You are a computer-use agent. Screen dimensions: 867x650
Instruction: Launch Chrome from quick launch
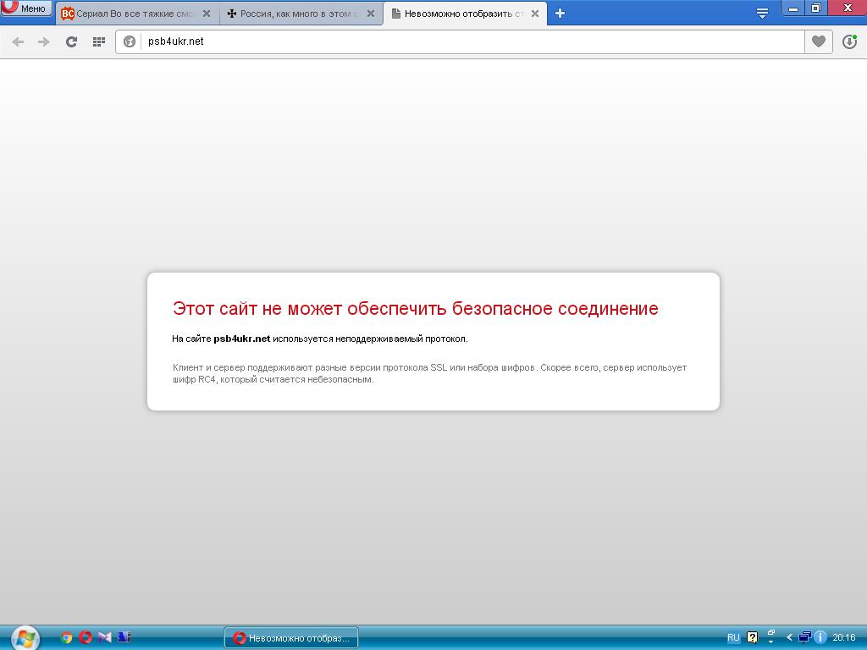click(x=66, y=638)
